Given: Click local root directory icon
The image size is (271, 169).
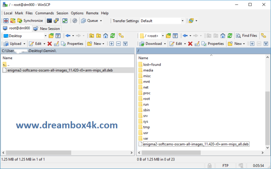Looking at the screenshot, I should pyautogui.click(x=98, y=36).
